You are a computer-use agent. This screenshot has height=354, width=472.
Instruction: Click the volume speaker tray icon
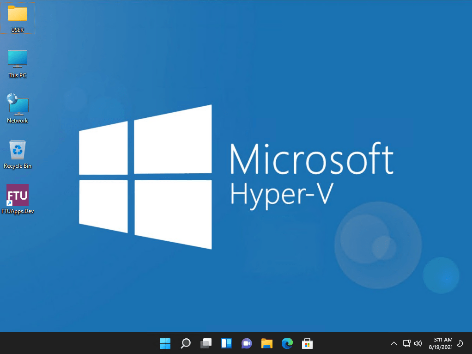pyautogui.click(x=418, y=343)
